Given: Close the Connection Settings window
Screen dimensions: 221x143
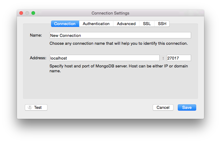Looking at the screenshot, I should point(21,13).
